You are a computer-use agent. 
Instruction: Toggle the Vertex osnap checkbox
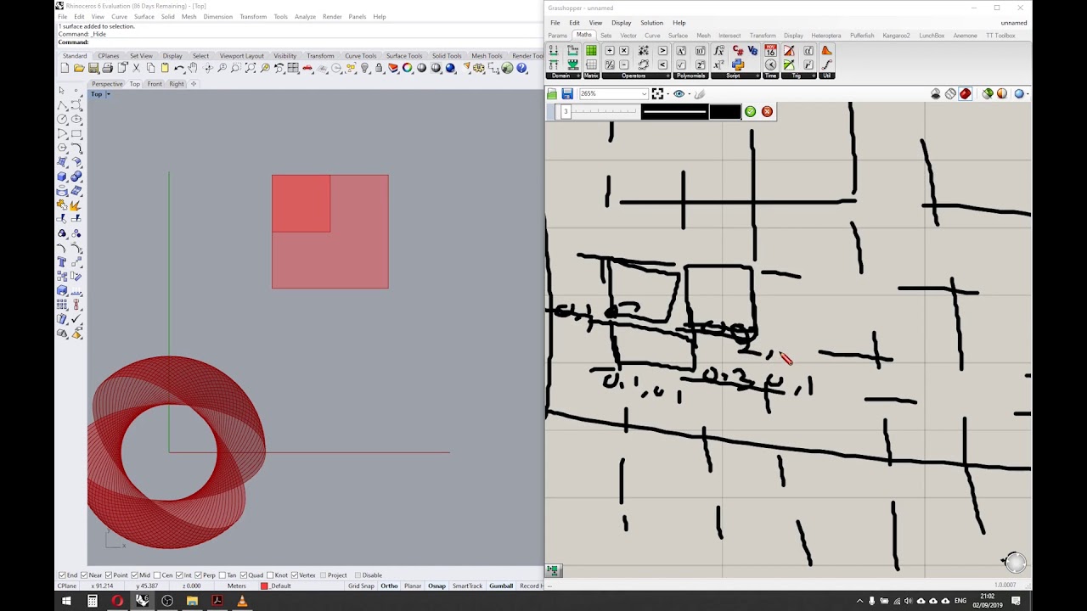296,575
